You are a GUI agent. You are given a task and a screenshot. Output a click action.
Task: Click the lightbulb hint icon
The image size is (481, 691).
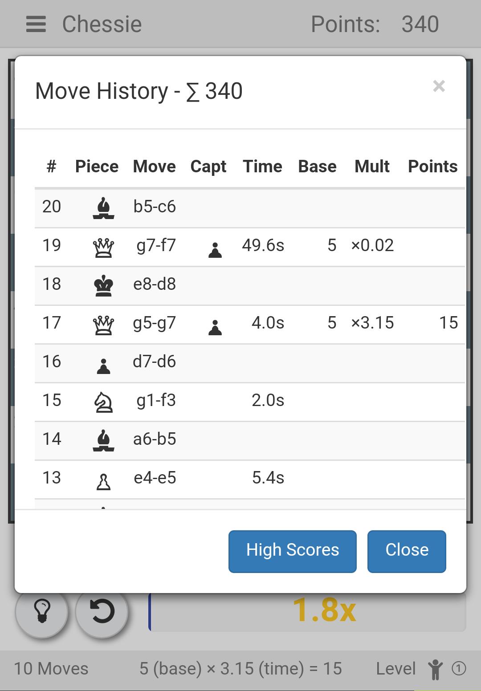(42, 610)
